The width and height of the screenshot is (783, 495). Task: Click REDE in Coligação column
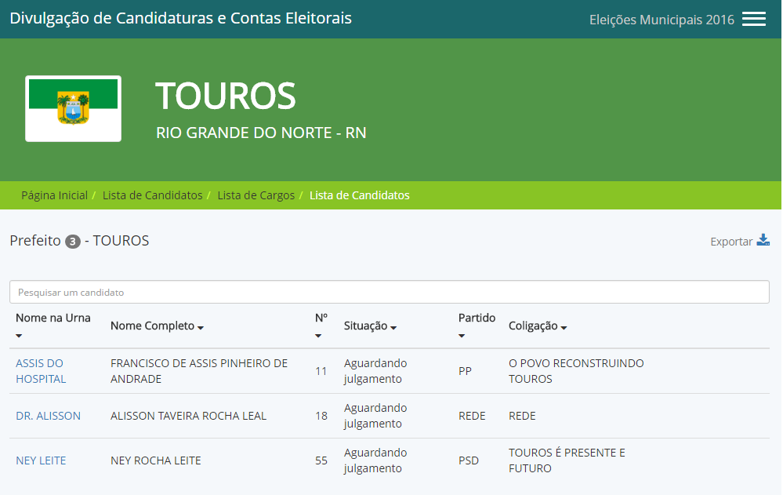(x=522, y=416)
